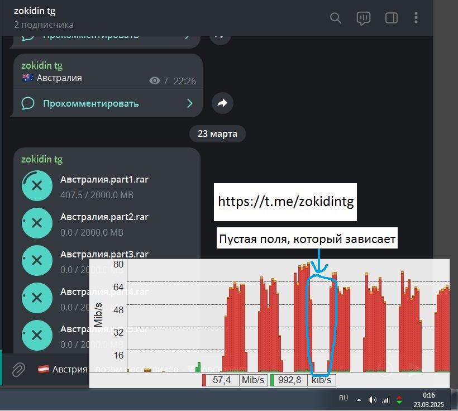Open the three-dot channel options menu
Screen dimensions: 458x411
416,18
